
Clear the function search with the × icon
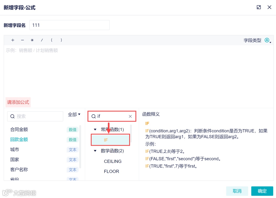click(x=131, y=116)
